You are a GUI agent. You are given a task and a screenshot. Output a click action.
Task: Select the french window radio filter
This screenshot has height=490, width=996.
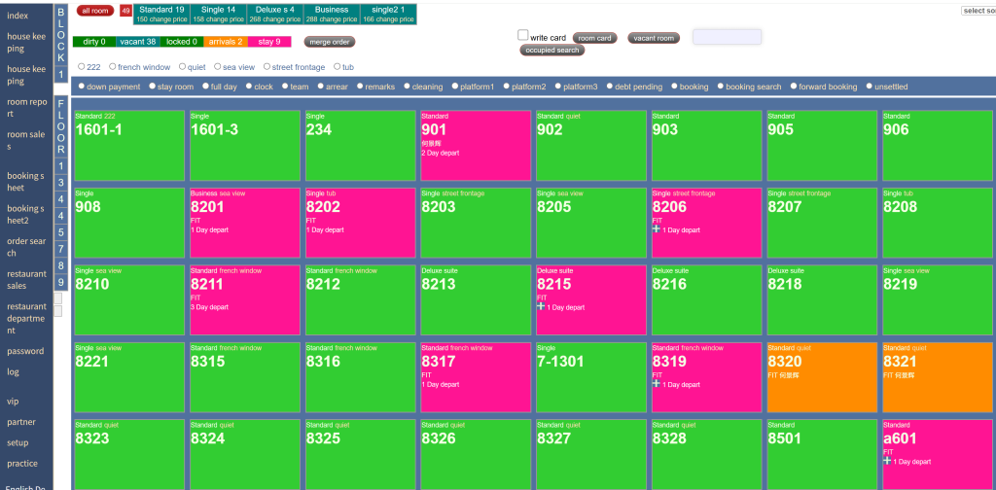[112, 67]
